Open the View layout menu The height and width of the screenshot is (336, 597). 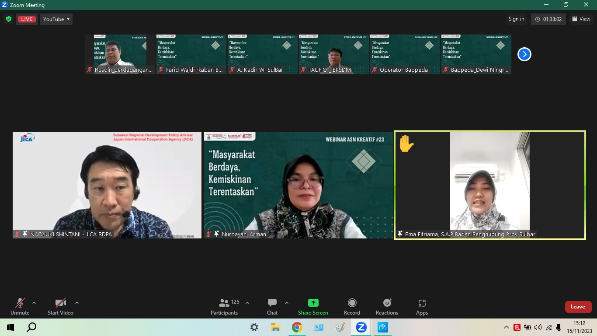click(581, 19)
